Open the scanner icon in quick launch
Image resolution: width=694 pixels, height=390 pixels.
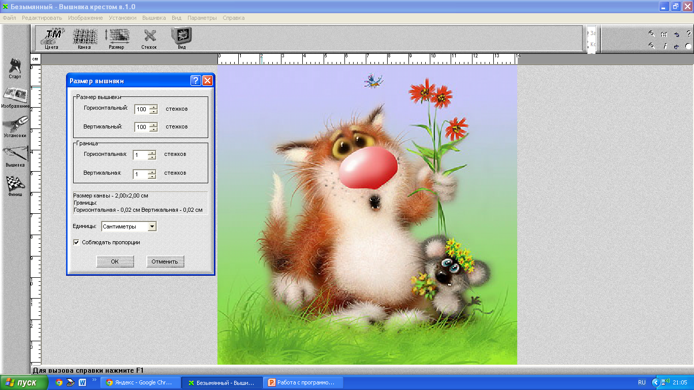pyautogui.click(x=71, y=382)
